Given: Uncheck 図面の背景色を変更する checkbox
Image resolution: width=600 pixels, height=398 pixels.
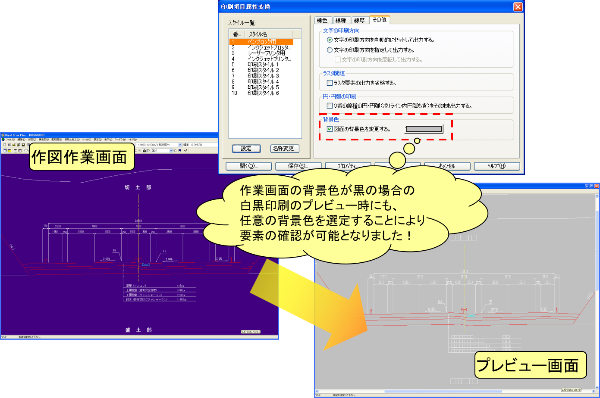Looking at the screenshot, I should [x=330, y=129].
